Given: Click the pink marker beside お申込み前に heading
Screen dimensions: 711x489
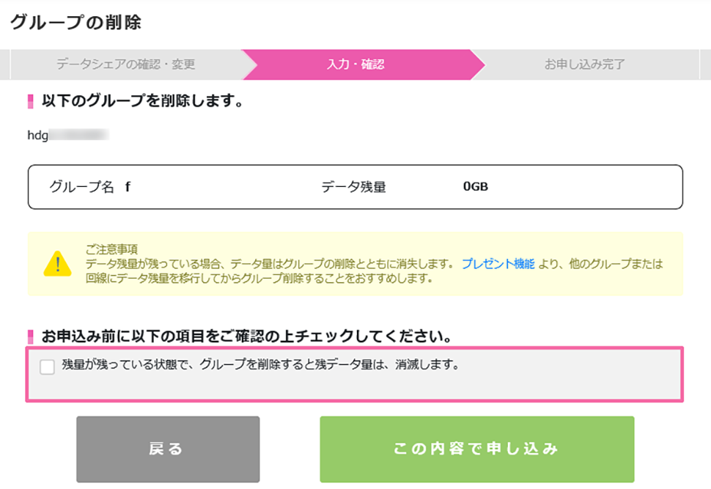Looking at the screenshot, I should pos(30,337).
